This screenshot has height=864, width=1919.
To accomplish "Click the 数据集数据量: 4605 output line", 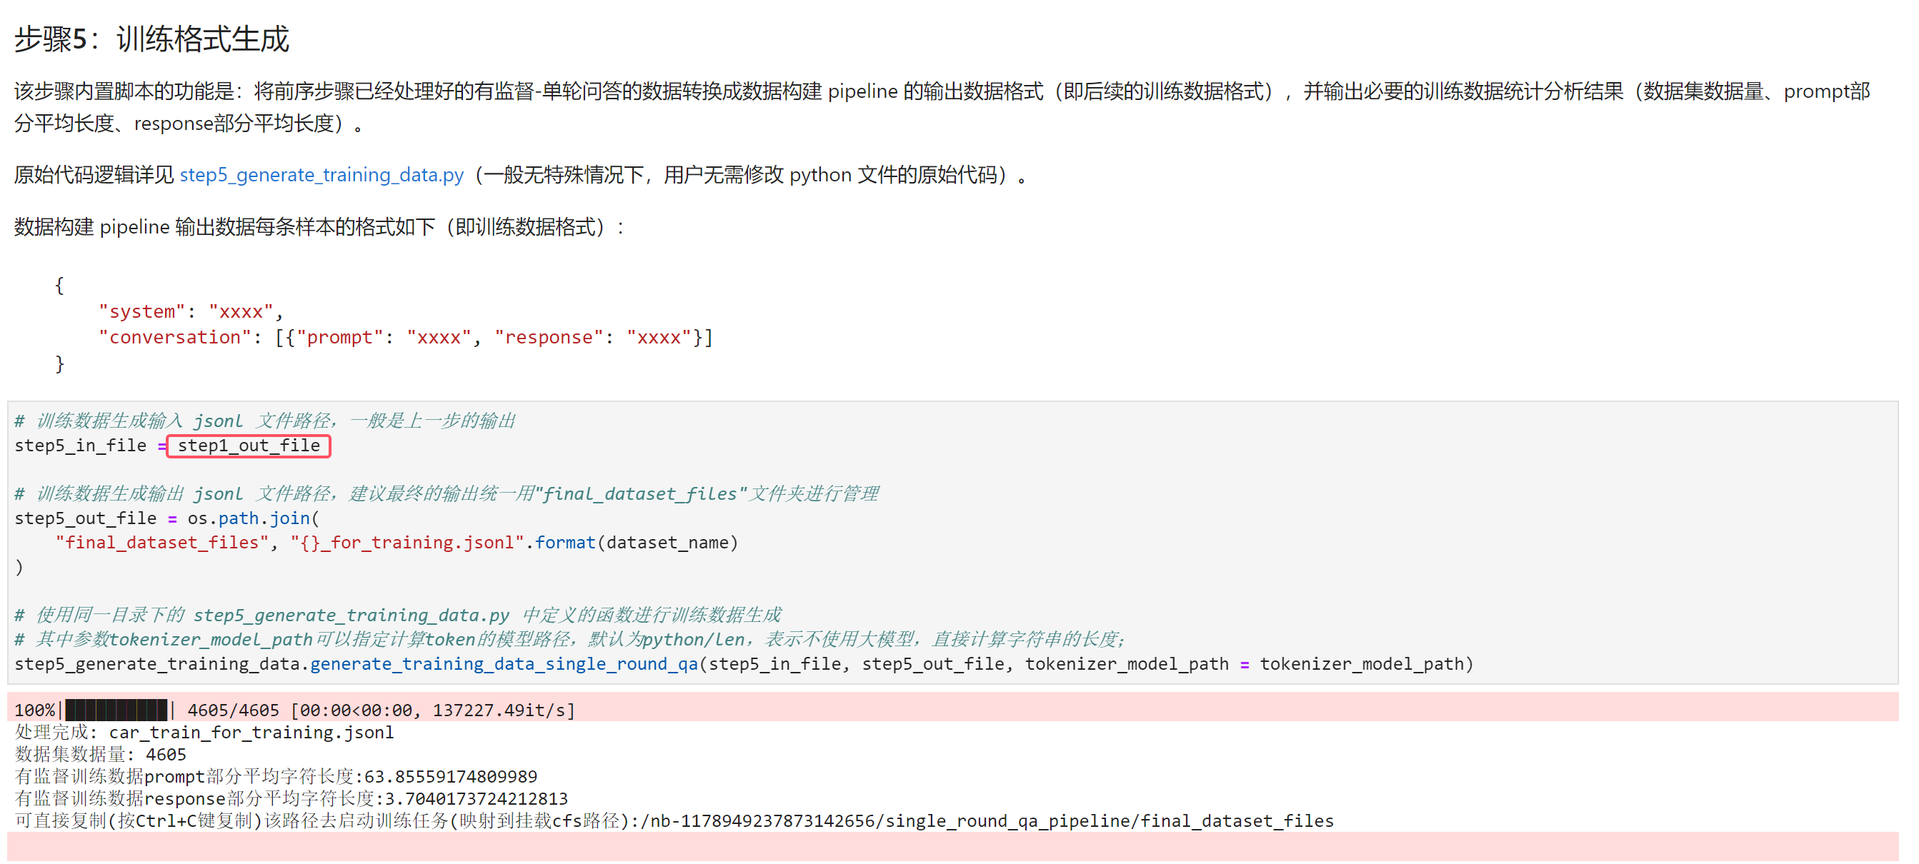I will click(x=101, y=755).
